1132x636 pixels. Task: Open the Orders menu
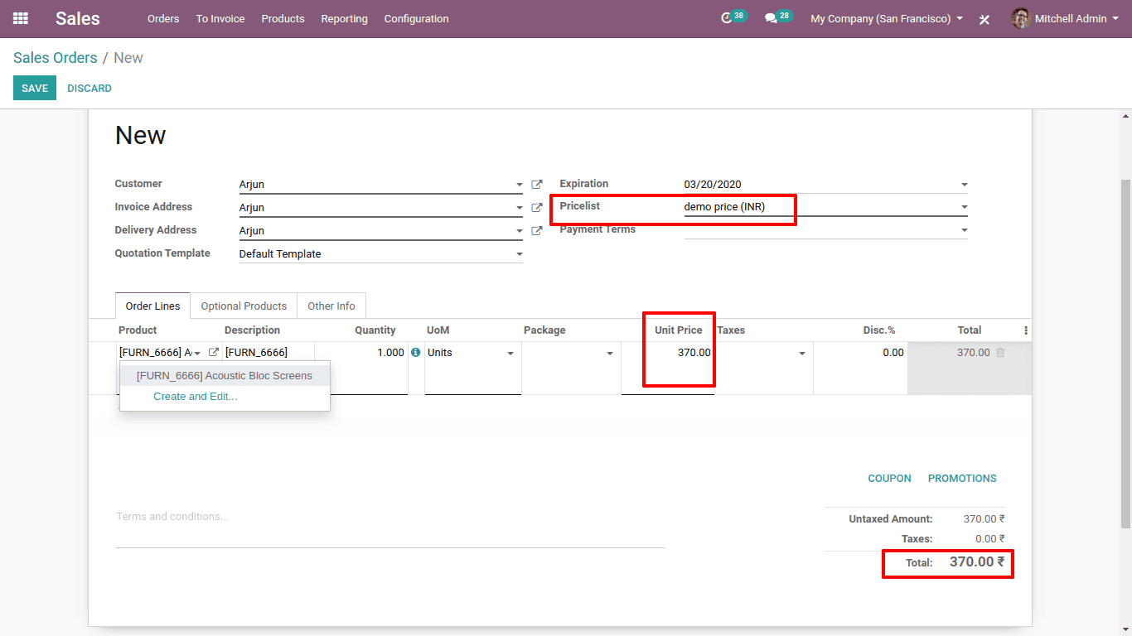tap(163, 18)
